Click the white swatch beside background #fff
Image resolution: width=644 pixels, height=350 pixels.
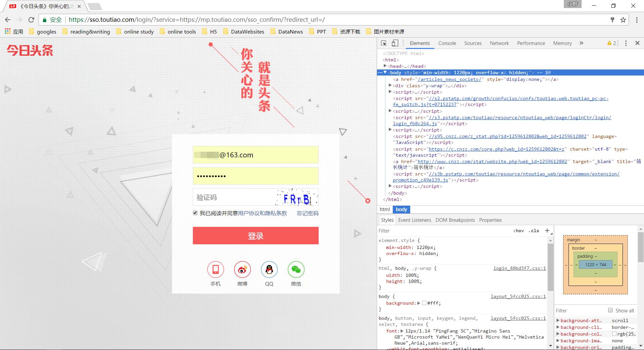click(x=424, y=303)
